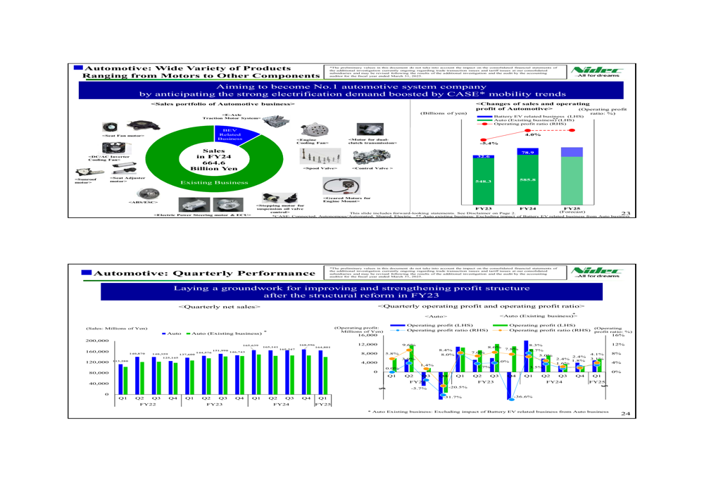Click the FY25 Forecast bar
The height and width of the screenshot is (482, 704).
571,181
